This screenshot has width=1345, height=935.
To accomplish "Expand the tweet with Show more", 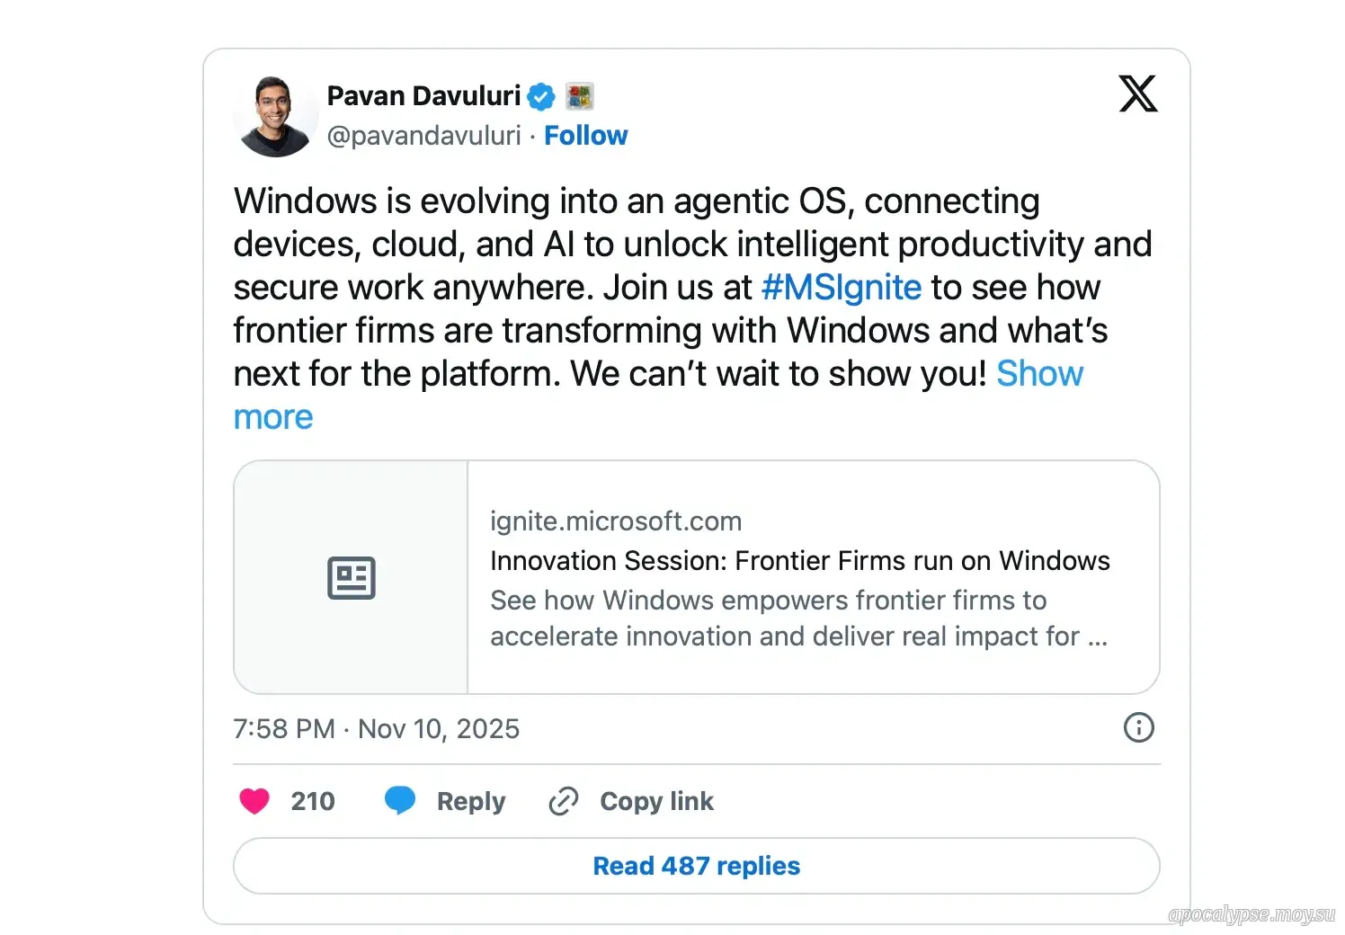I will (1039, 374).
